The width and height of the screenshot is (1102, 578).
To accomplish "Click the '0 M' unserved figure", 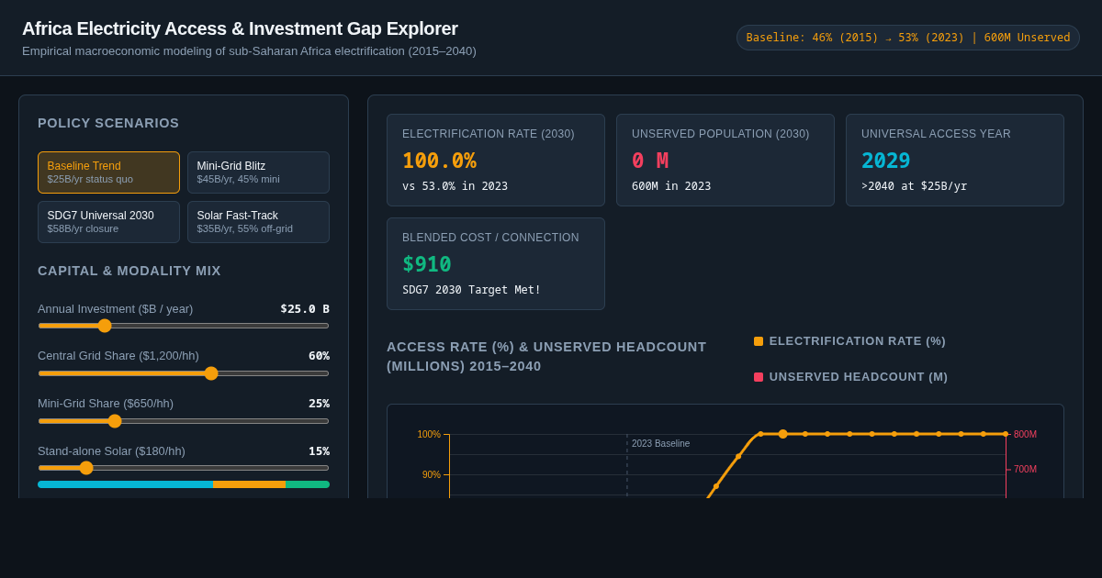I will tap(650, 161).
